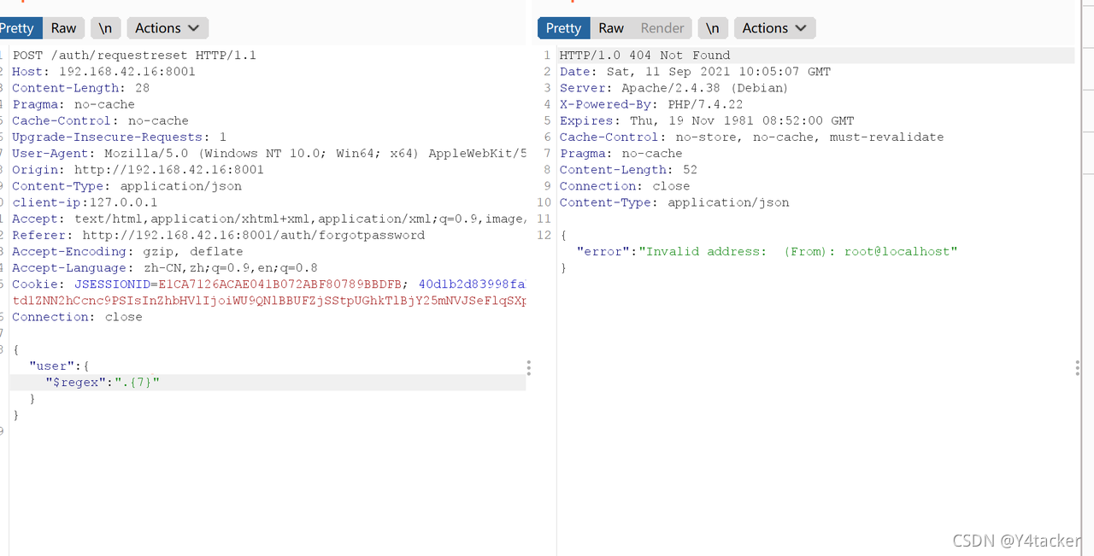Switch response pane to Raw view
This screenshot has width=1094, height=556.
point(611,28)
